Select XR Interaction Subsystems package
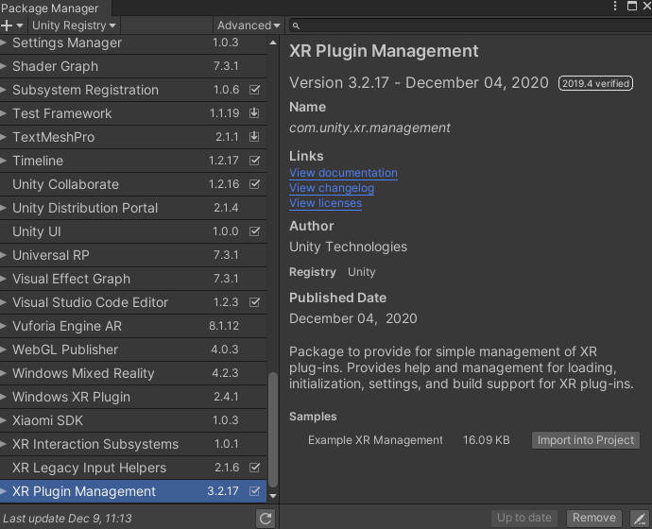 133,444
